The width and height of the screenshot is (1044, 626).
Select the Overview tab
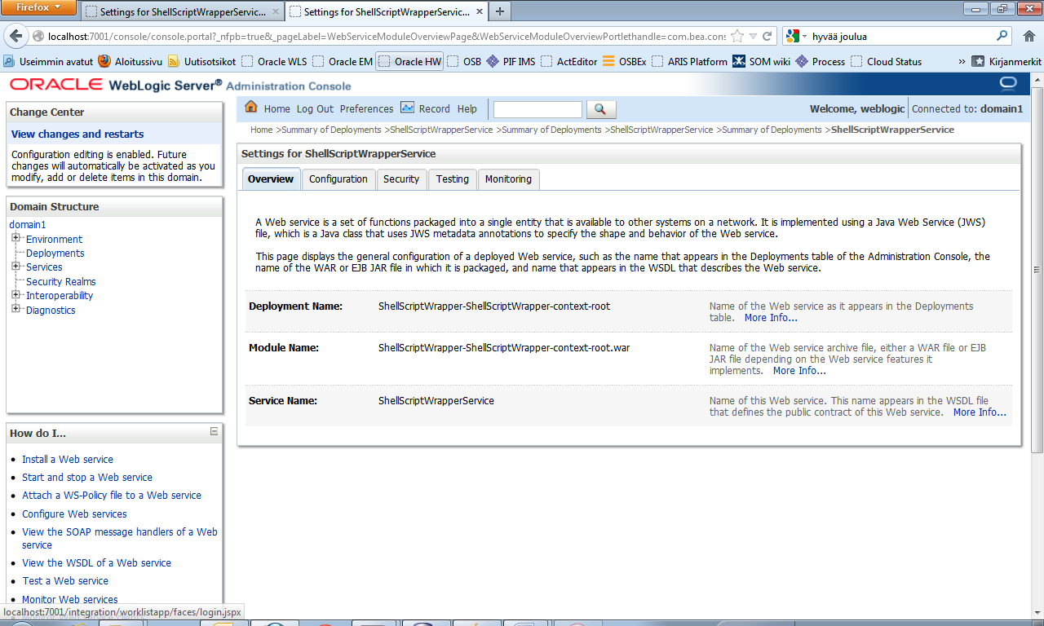tap(271, 179)
